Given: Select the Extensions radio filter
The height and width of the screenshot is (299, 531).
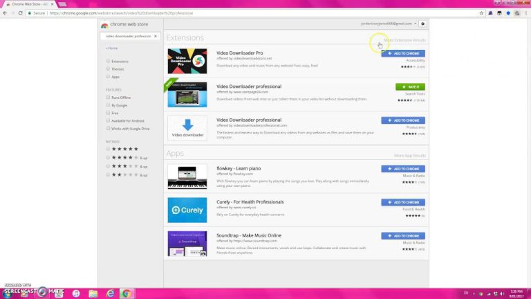Looking at the screenshot, I should [x=108, y=61].
